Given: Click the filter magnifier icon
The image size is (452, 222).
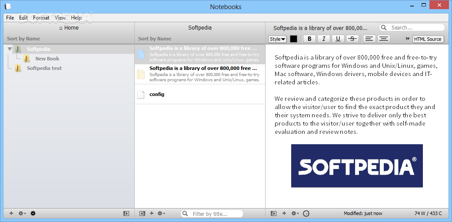Looking at the screenshot, I should [x=186, y=214].
